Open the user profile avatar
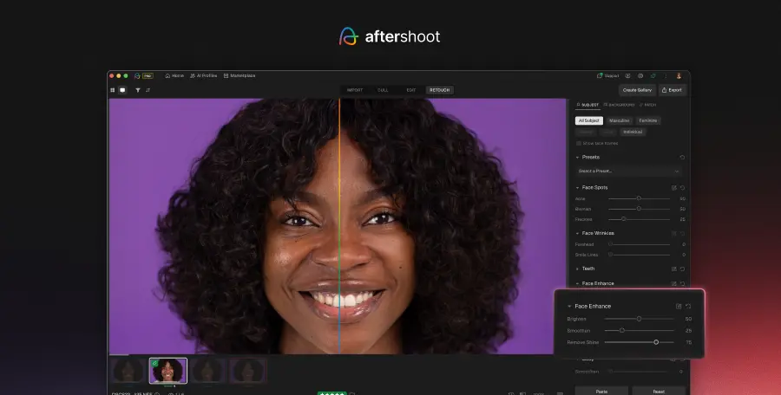Viewport: 781px width, 395px height. point(679,75)
